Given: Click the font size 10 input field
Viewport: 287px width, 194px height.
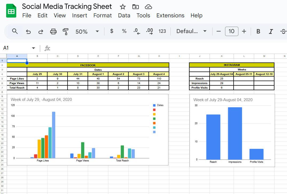Looking at the screenshot, I should 231,31.
